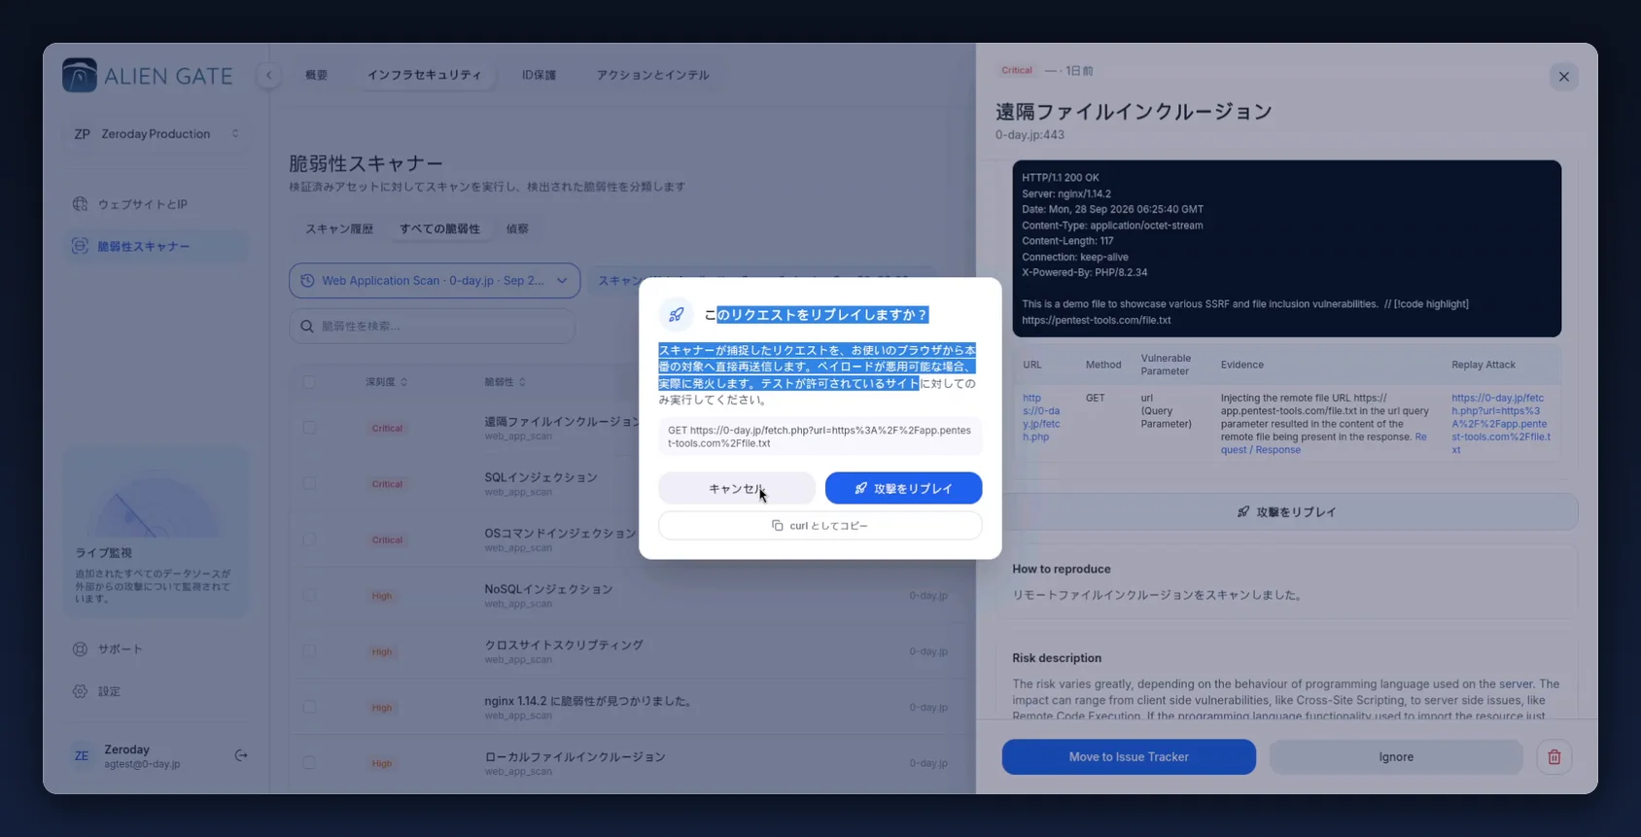Check the OSコマンドインジェクション row checkbox
The image size is (1641, 837).
point(308,540)
